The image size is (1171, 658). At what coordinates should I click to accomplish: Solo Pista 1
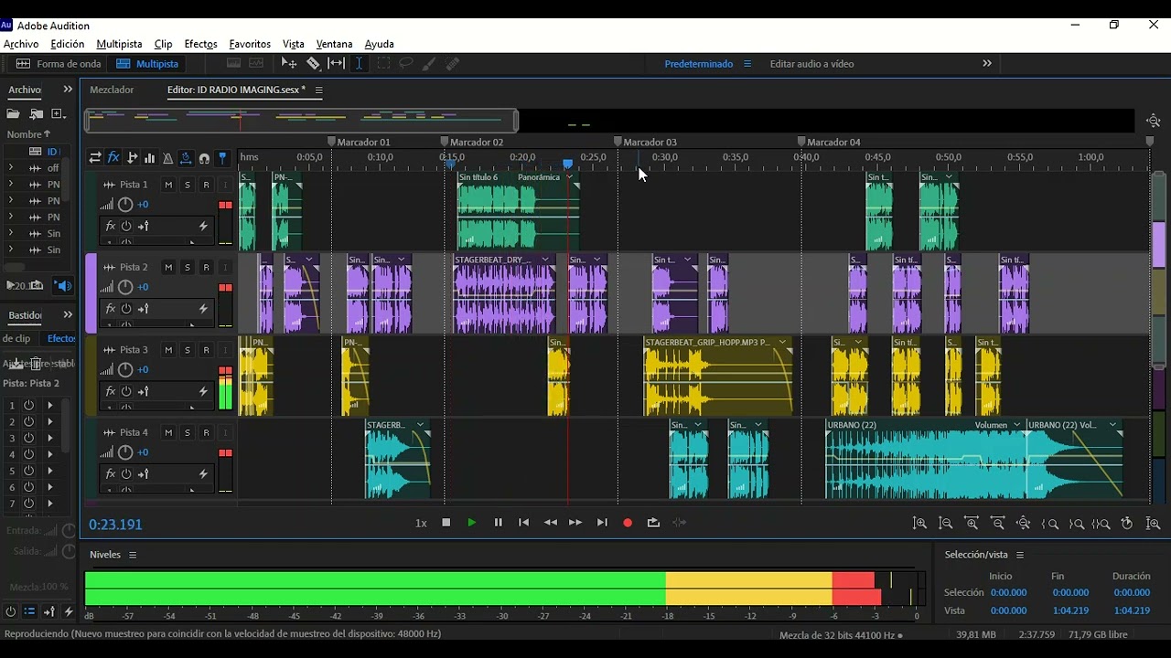click(x=188, y=185)
